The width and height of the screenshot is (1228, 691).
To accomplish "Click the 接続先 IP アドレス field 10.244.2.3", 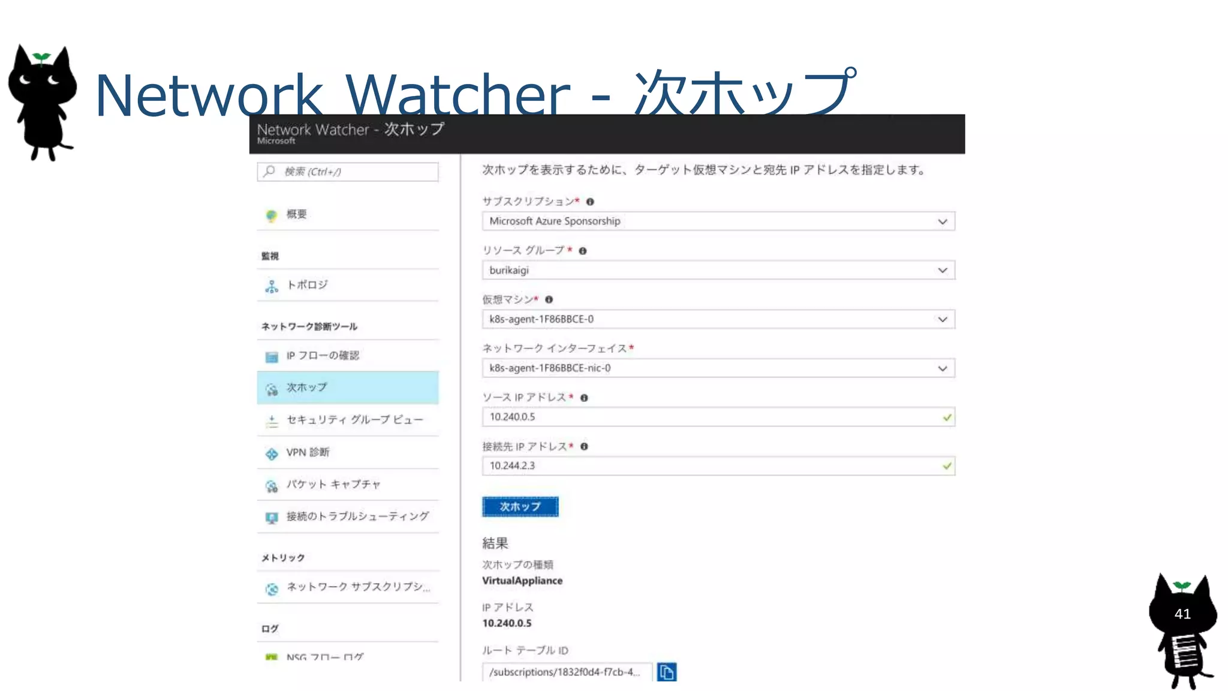I will point(718,466).
